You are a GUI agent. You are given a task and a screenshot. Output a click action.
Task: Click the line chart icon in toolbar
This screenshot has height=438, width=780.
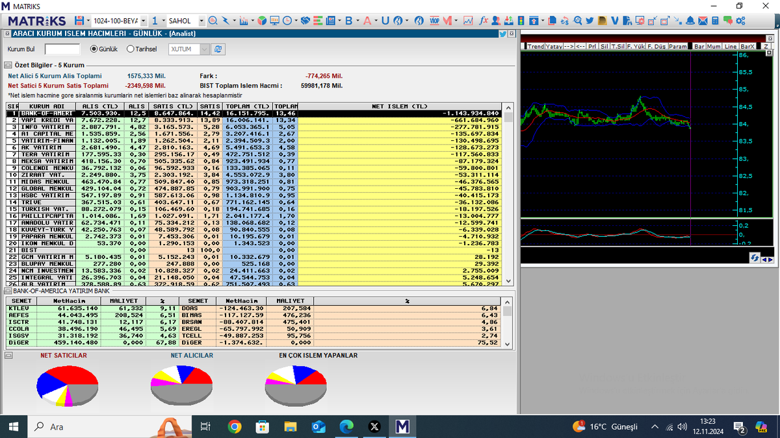(x=468, y=21)
